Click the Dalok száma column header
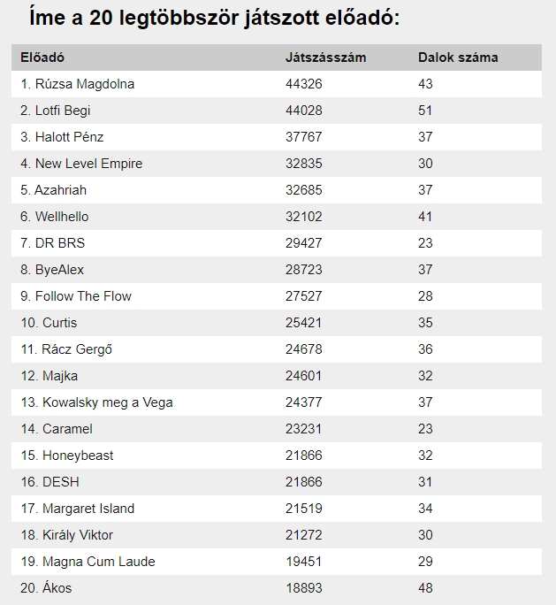The height and width of the screenshot is (605, 556). (x=458, y=57)
